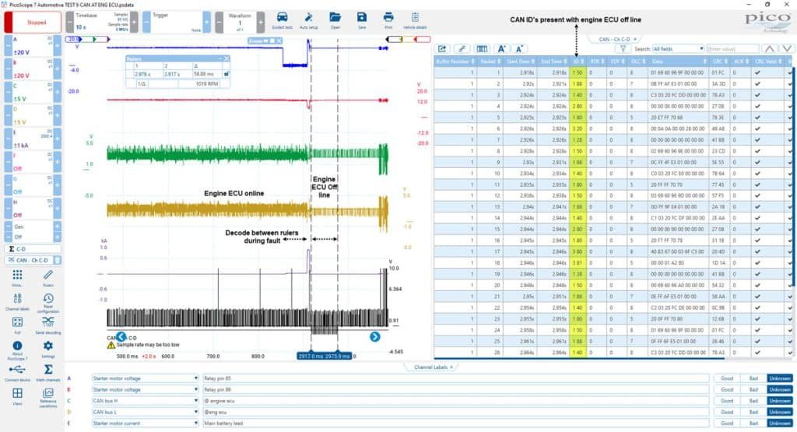The image size is (797, 432).
Task: Increase the Timebase with plus button
Action: [x=134, y=23]
